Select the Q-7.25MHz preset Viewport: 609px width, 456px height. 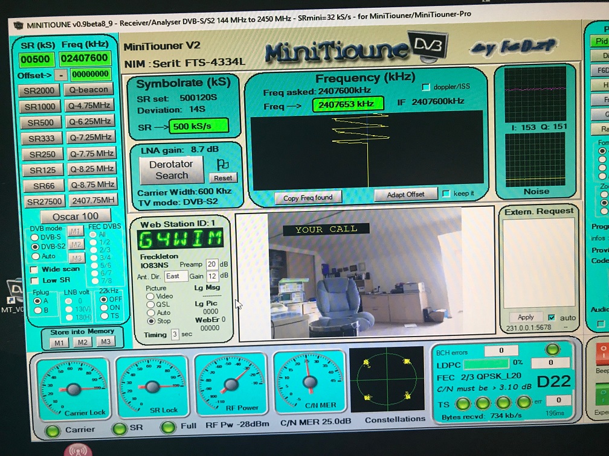tap(91, 138)
